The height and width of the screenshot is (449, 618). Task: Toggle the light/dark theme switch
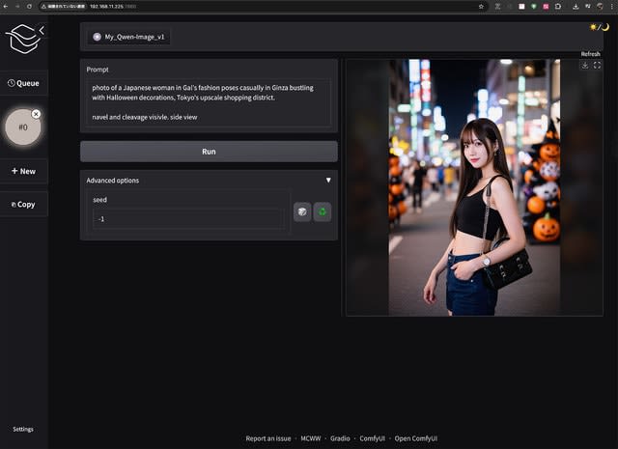click(x=600, y=27)
